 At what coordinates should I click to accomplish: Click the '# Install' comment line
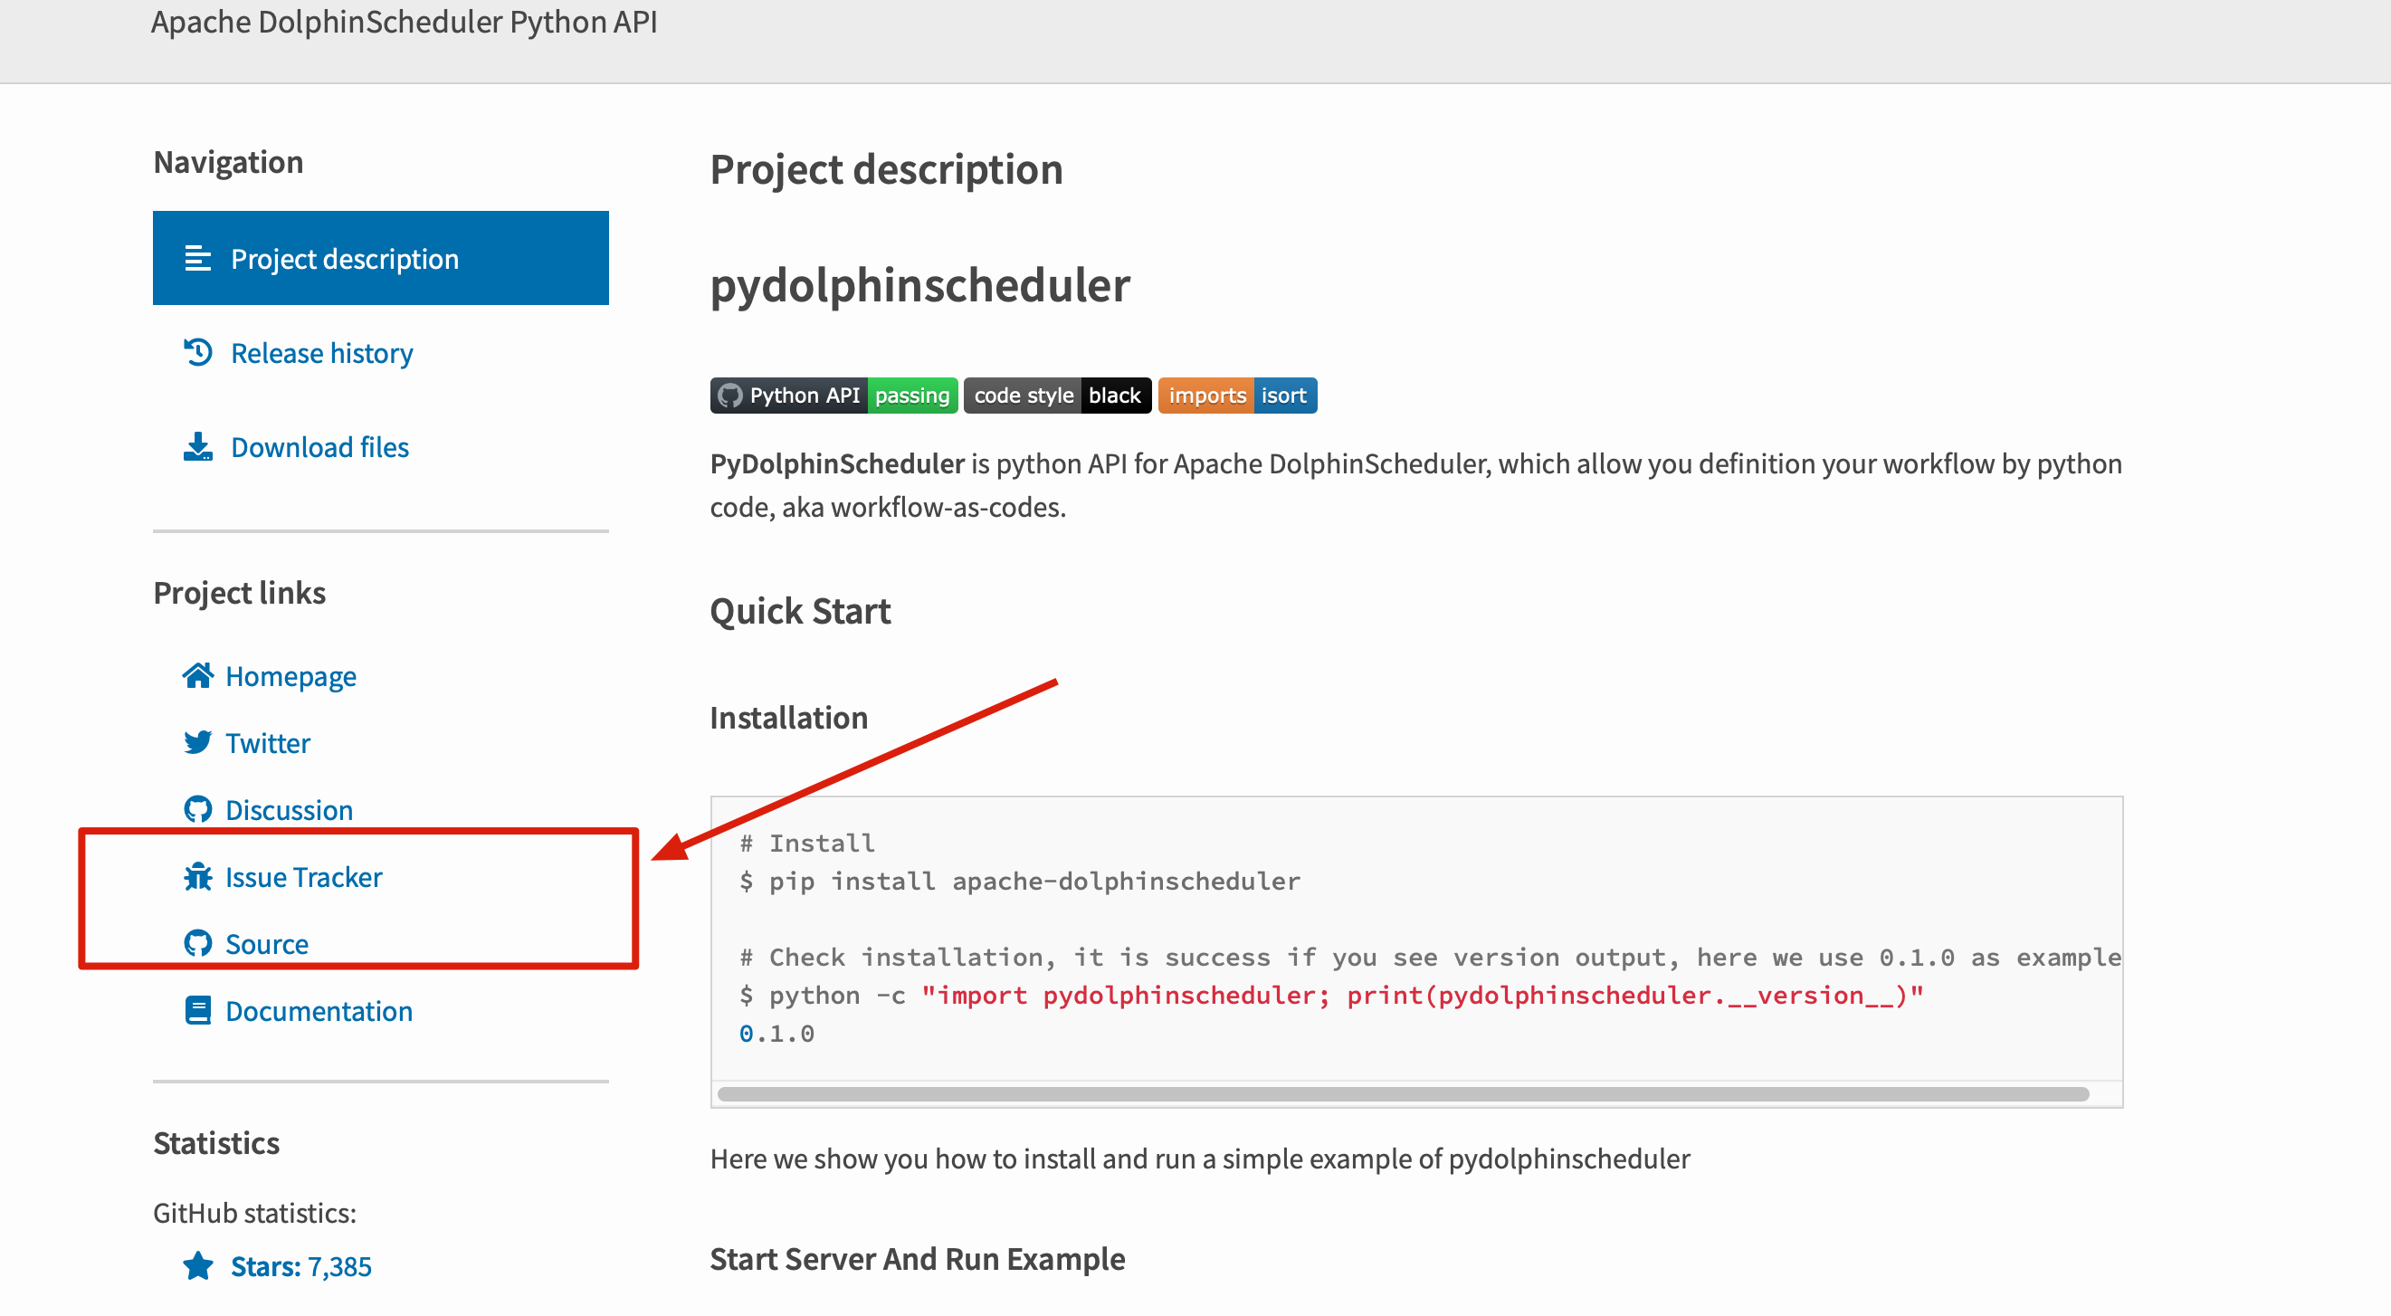(807, 843)
